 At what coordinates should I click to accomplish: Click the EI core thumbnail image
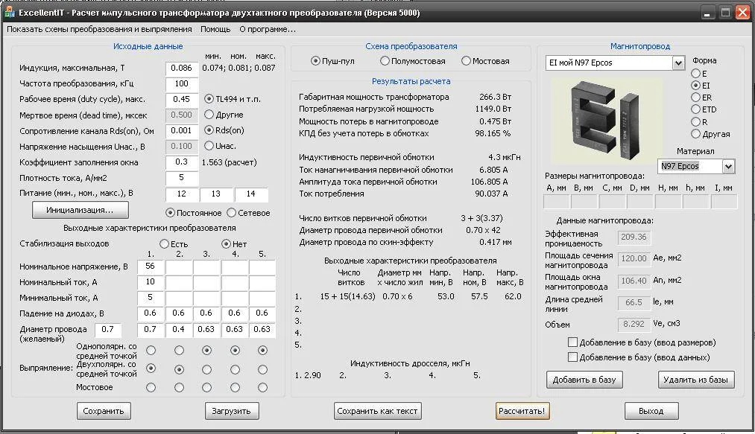click(x=606, y=121)
